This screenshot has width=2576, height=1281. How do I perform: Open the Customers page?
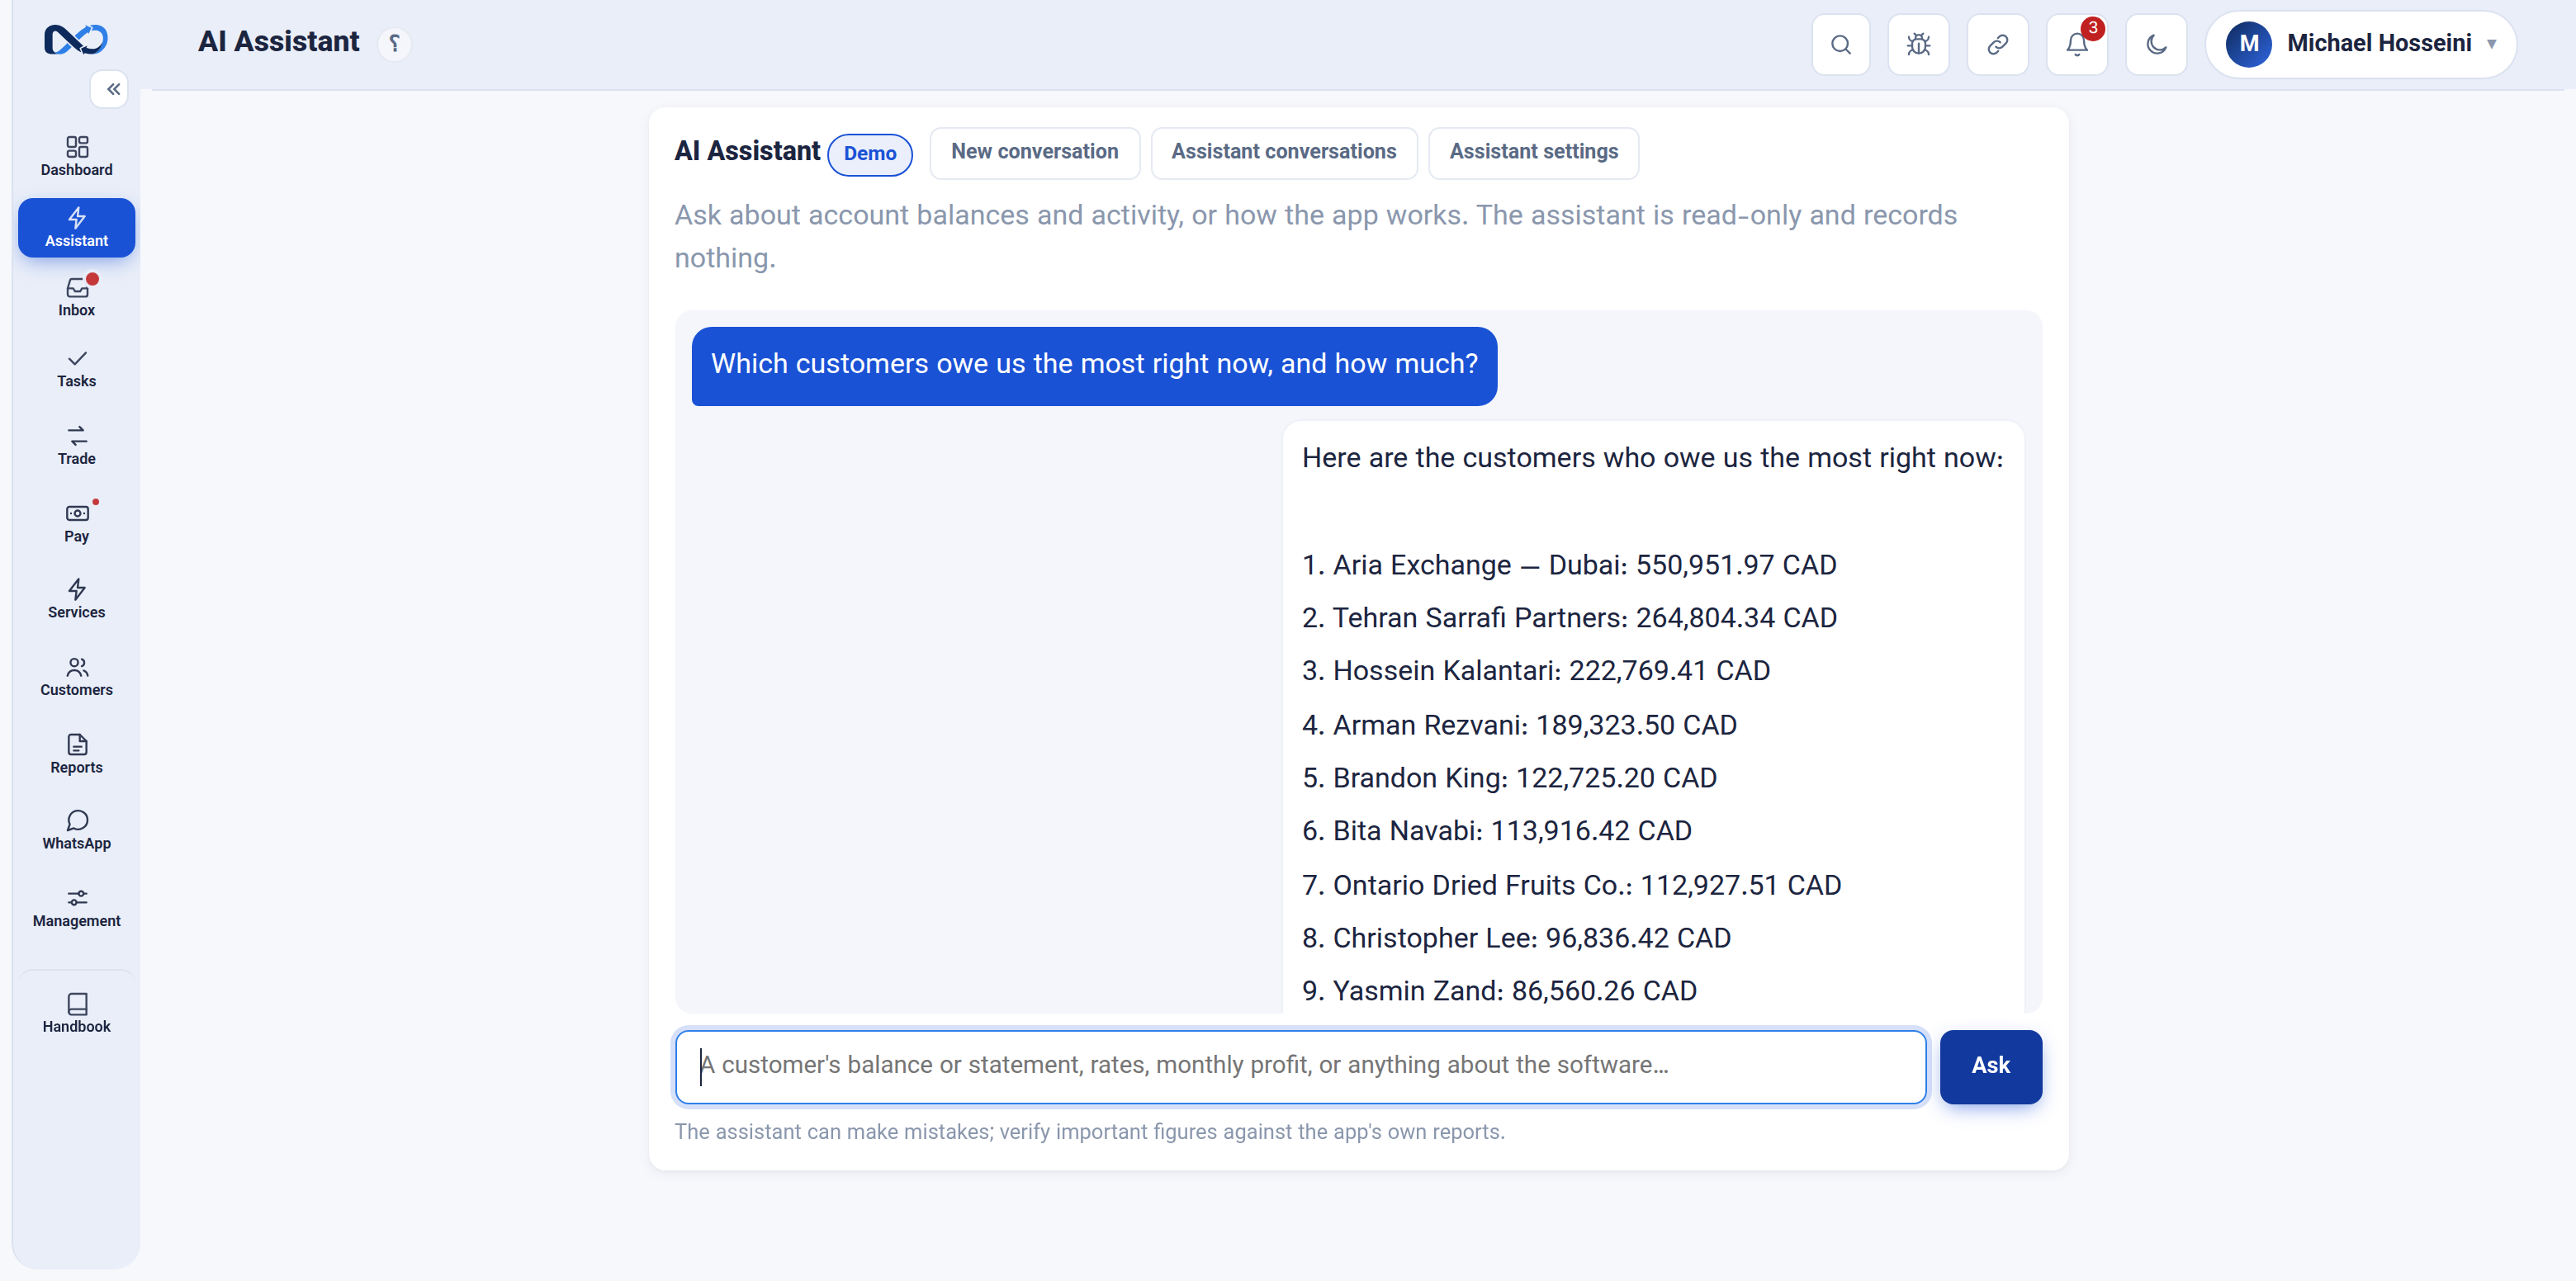[76, 677]
